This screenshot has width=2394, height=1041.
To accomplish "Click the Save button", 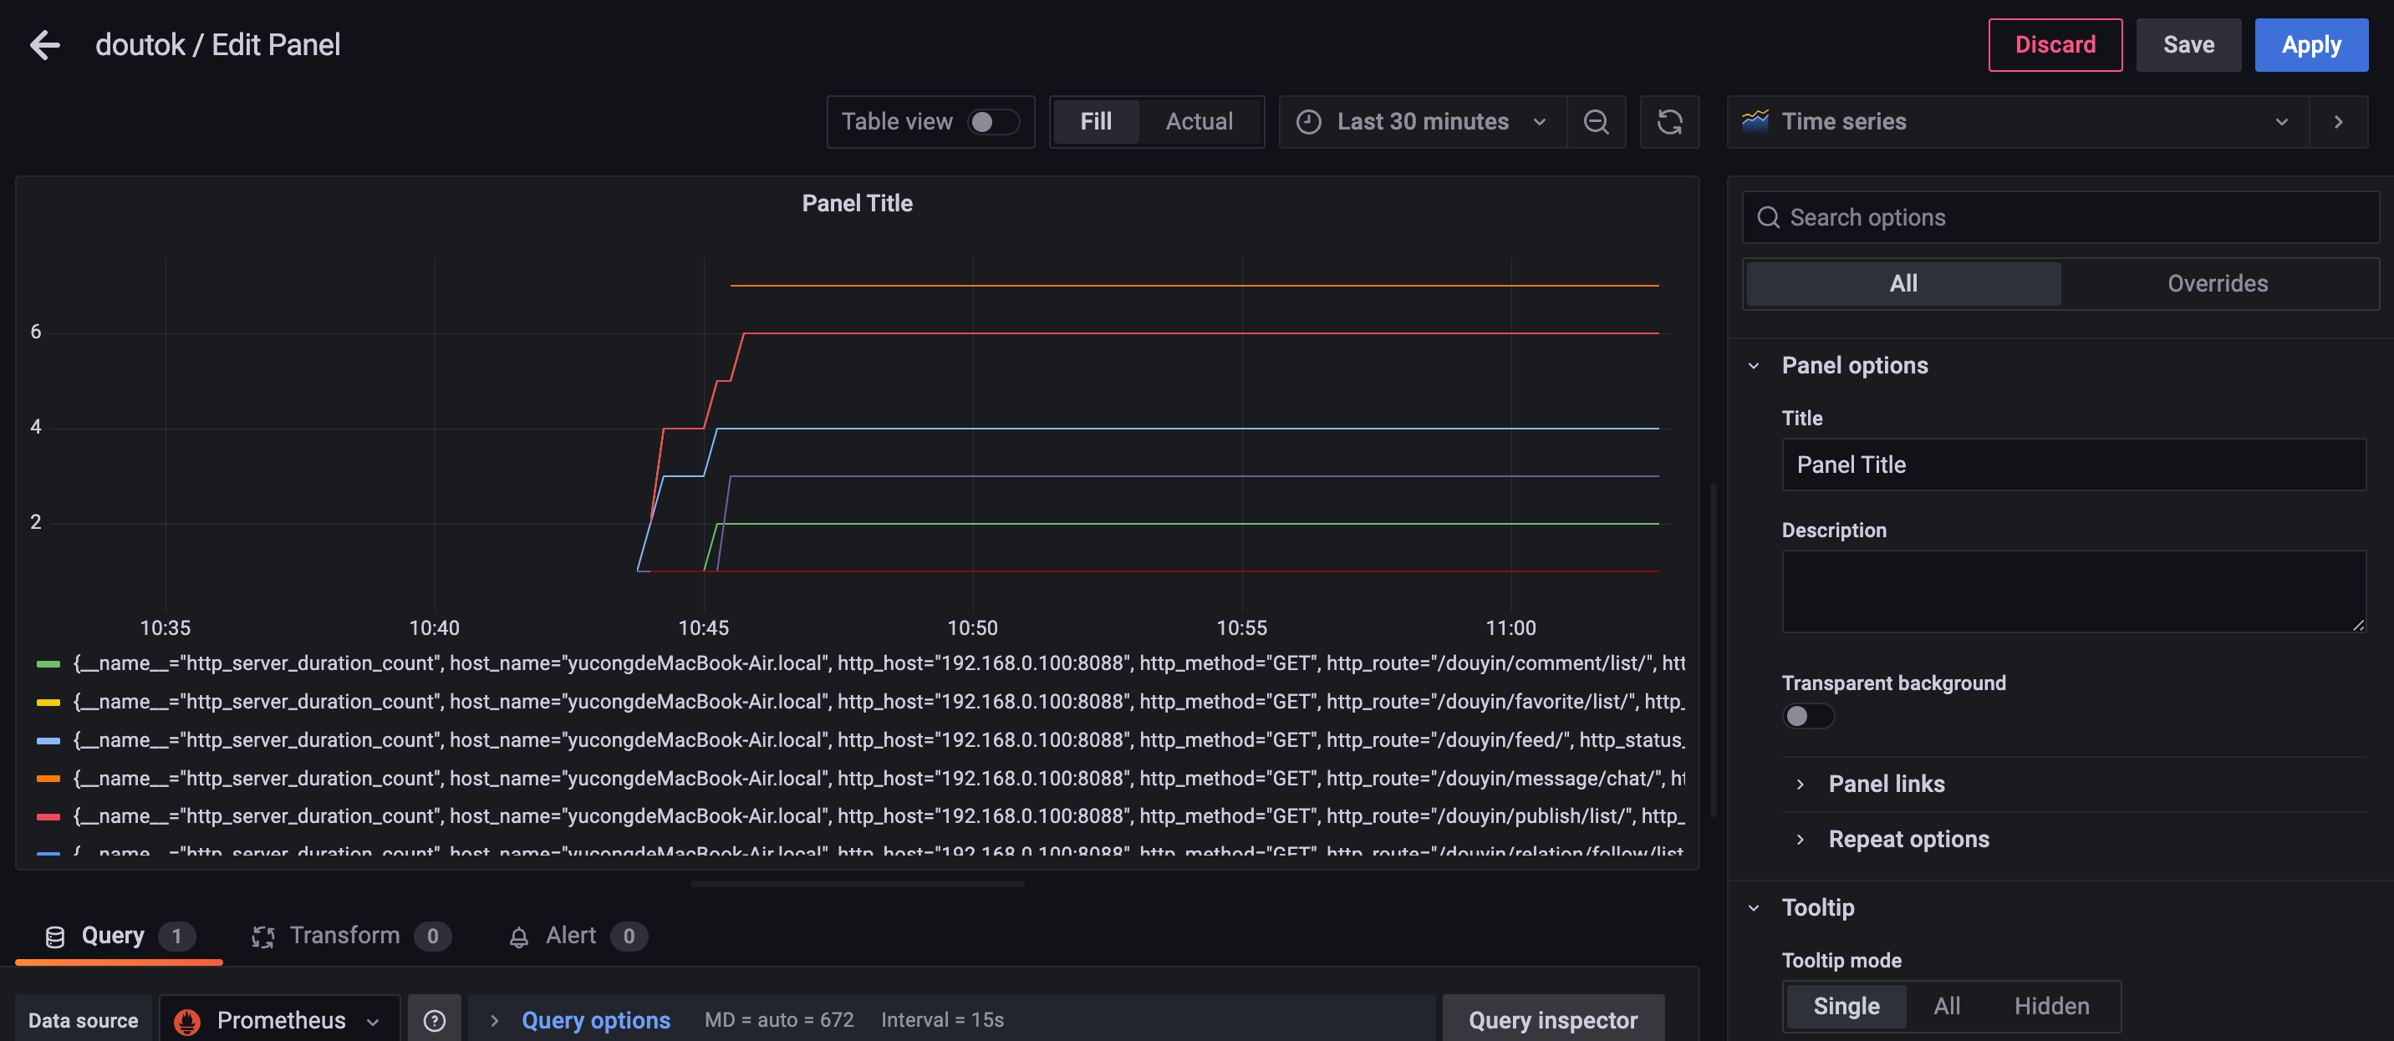I will tap(2188, 44).
